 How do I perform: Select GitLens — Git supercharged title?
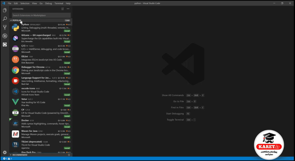[36, 35]
